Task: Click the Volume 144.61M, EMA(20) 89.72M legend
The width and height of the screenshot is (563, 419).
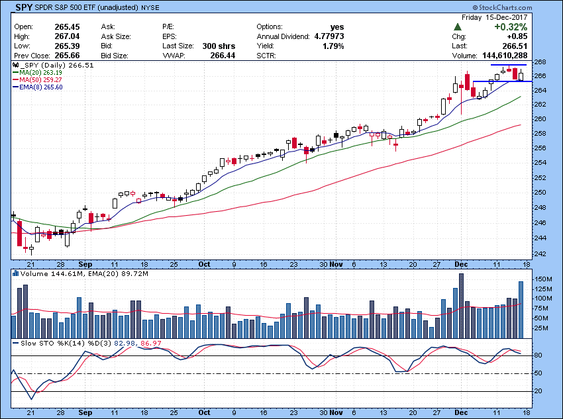Action: click(x=84, y=274)
